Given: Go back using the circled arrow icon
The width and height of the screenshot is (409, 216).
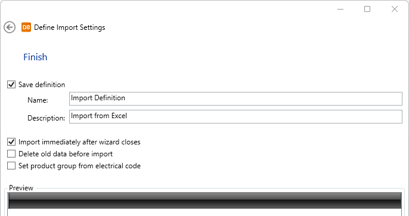Looking at the screenshot, I should [x=10, y=27].
